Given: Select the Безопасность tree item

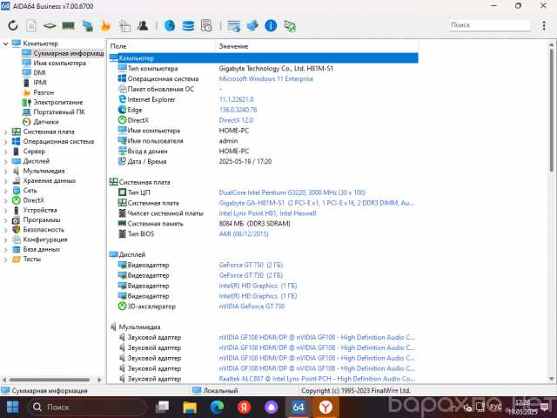Looking at the screenshot, I should tap(44, 230).
